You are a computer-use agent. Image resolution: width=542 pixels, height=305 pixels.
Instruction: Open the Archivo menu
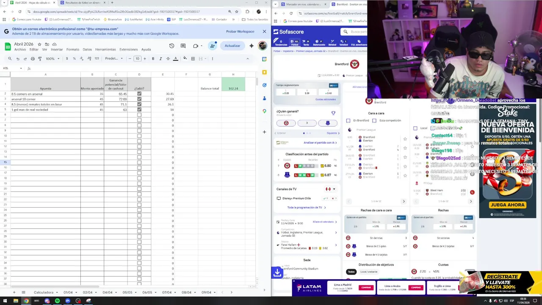(20, 50)
